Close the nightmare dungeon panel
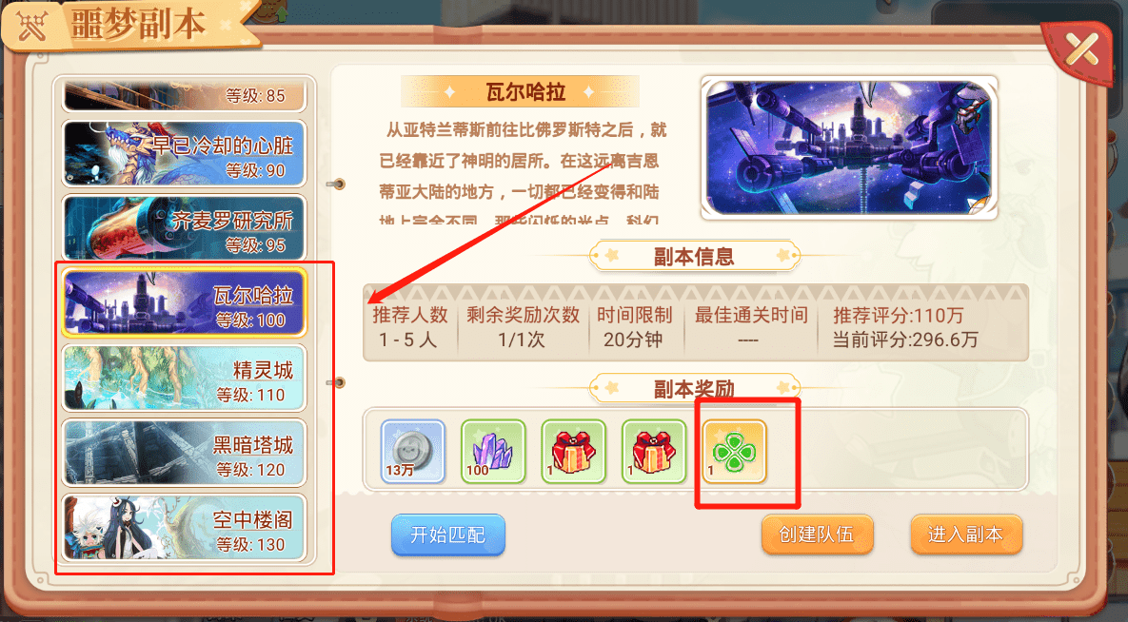1128x622 pixels. pos(1082,50)
